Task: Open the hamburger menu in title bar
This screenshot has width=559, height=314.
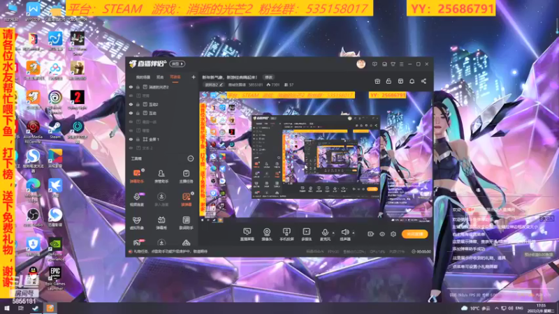Action: [x=401, y=64]
